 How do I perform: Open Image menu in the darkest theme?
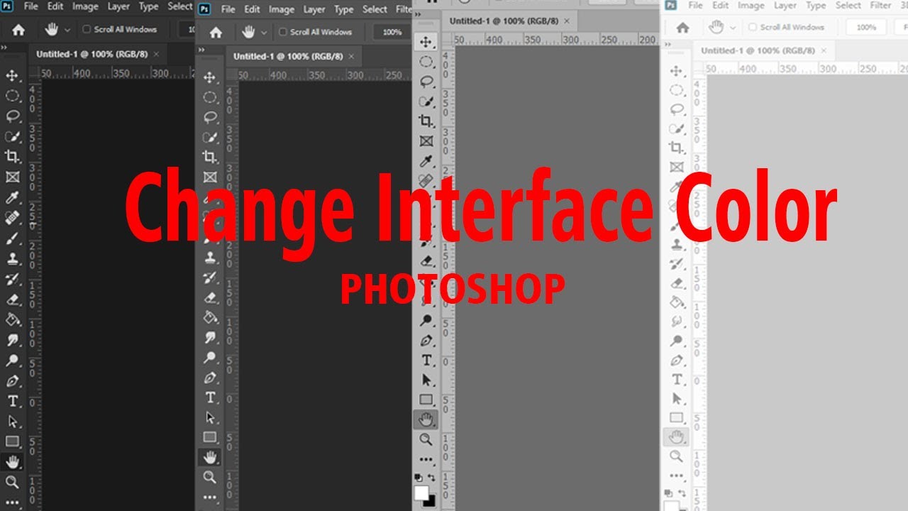[x=85, y=6]
